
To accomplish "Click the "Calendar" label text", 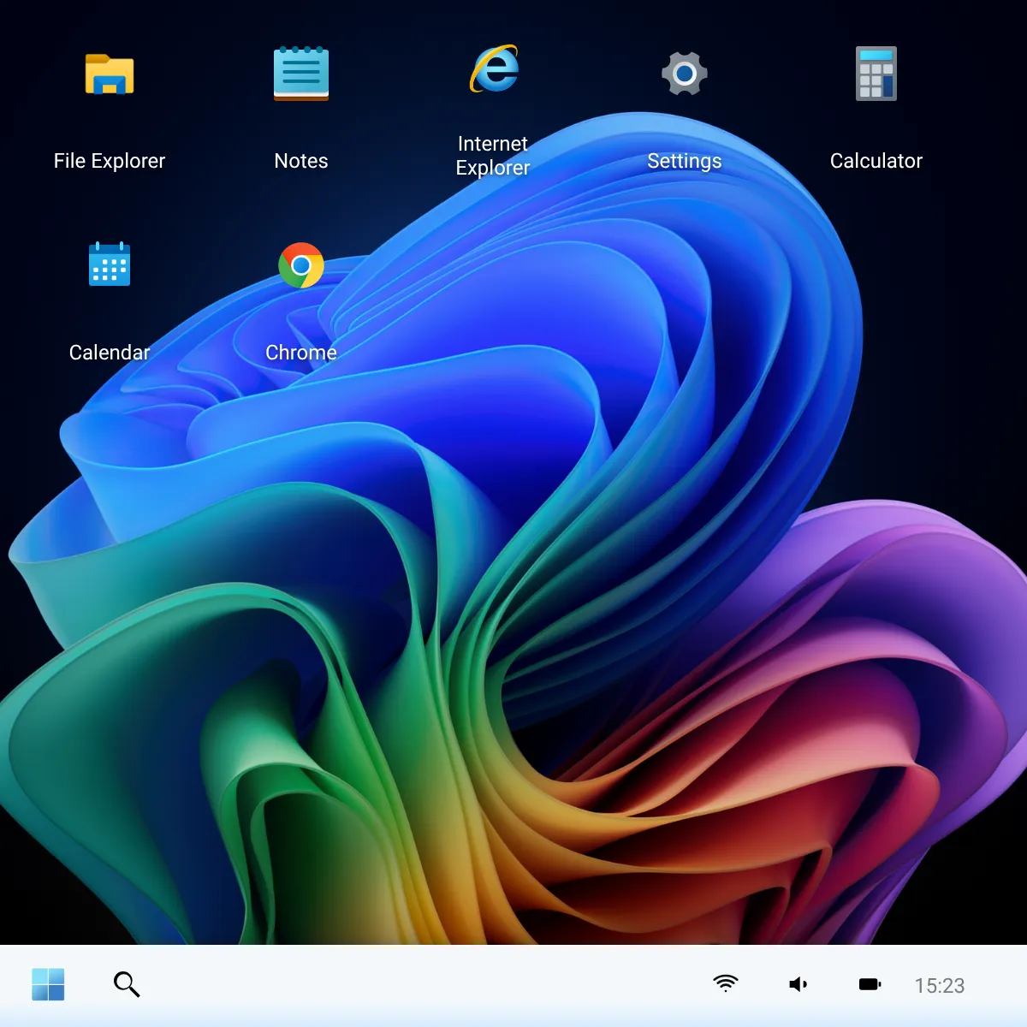I will click(x=110, y=353).
